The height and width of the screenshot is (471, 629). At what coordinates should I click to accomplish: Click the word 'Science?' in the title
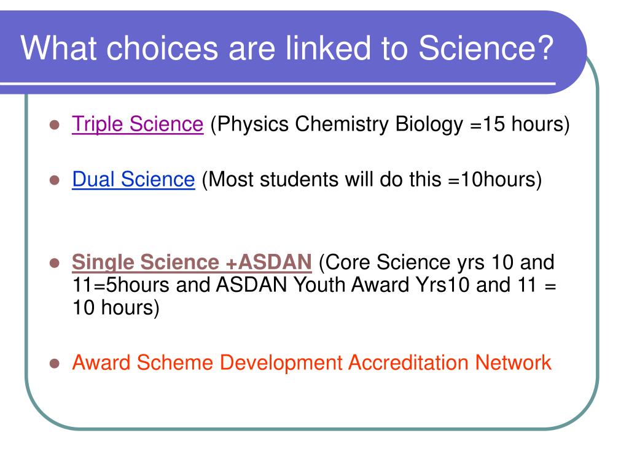tap(486, 48)
